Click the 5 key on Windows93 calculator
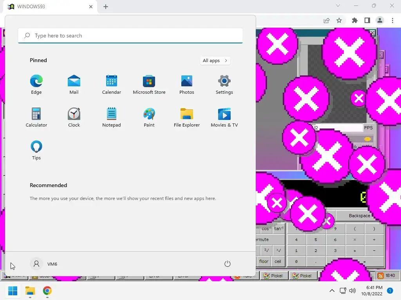Image resolution: width=401 pixels, height=300 pixels. pos(316,239)
